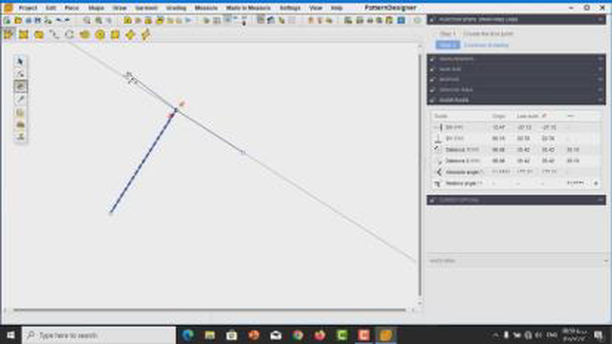This screenshot has height=344, width=612.
Task: Collapse the topmost dark panel header
Action: click(516, 19)
